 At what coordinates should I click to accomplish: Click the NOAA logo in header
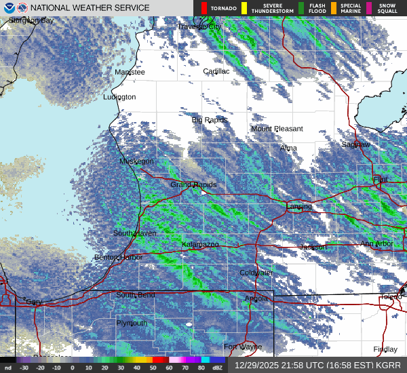(x=8, y=8)
